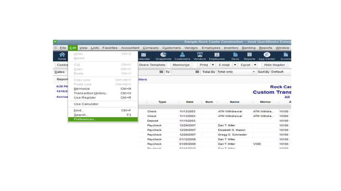Image resolution: width=341 pixels, height=191 pixels.
Task: Click the Share Template button
Action: (x=152, y=65)
